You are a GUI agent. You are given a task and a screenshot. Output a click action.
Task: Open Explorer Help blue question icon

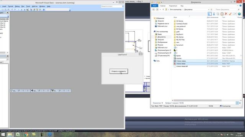click(240, 6)
